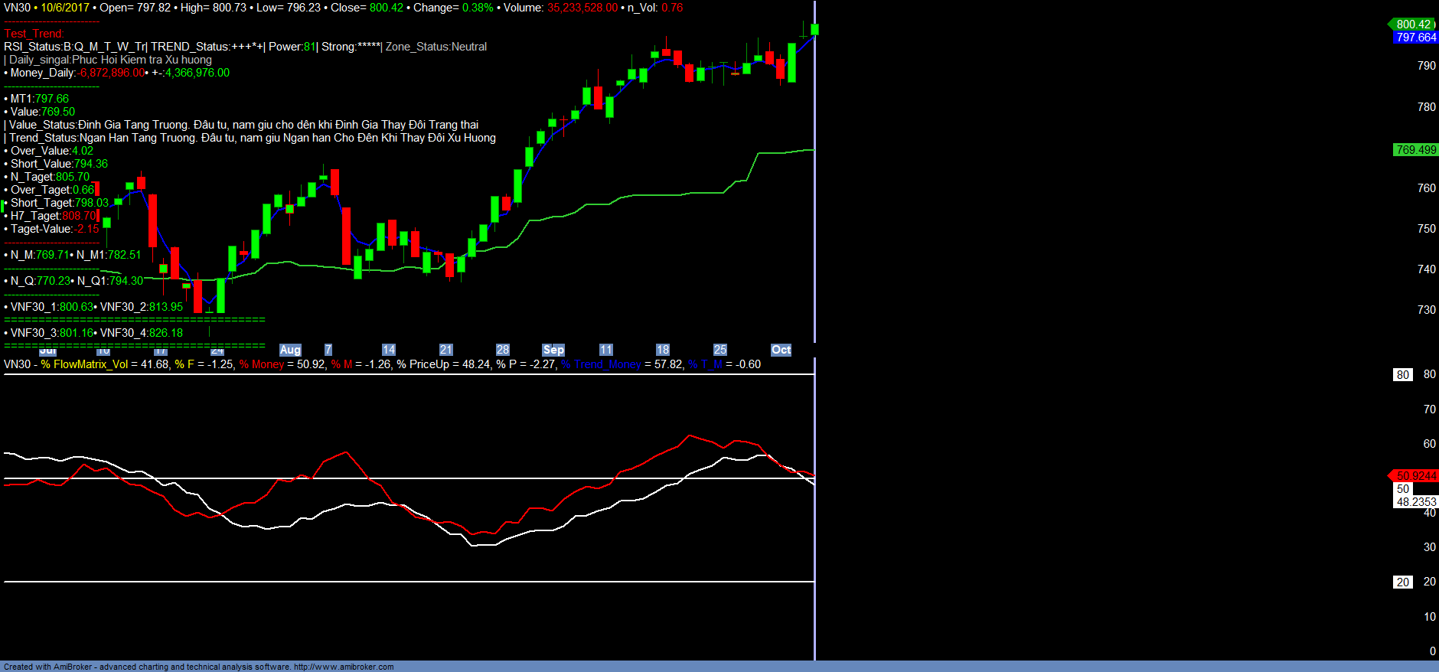Click the 20 level marker box

1402,582
